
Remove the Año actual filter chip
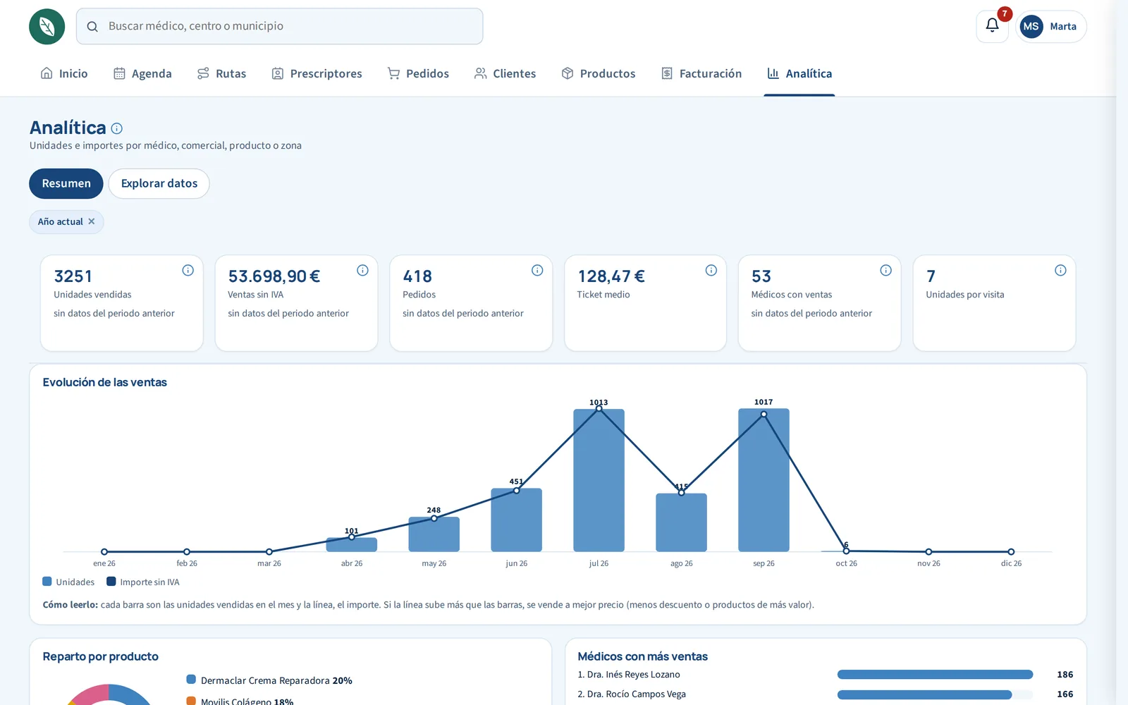[x=92, y=221]
